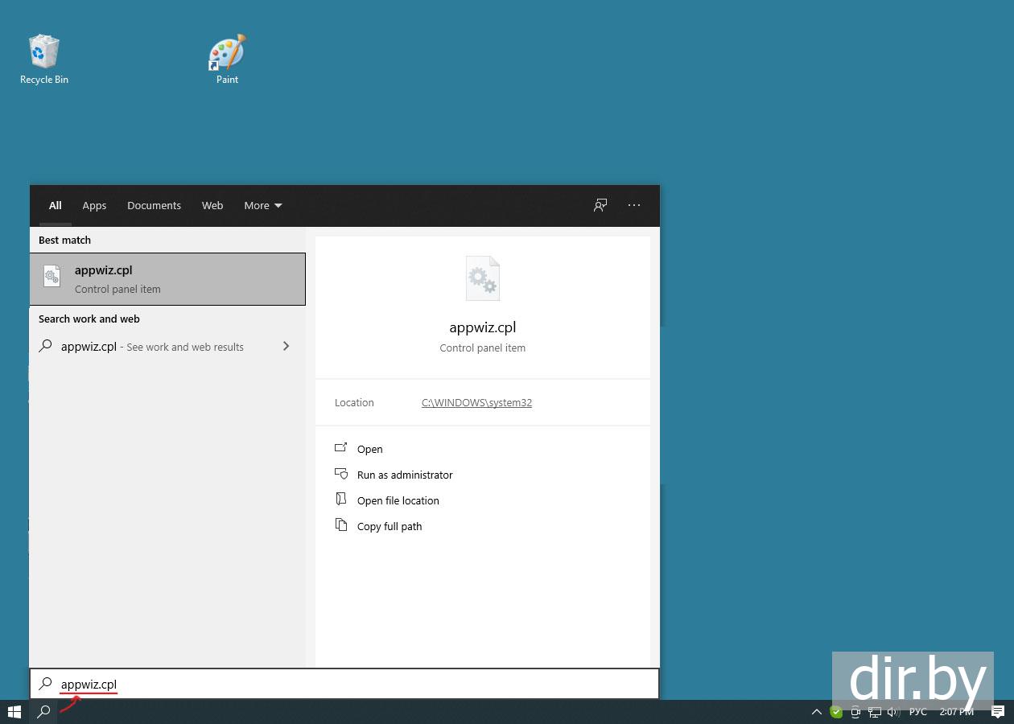Click the Run as administrator shield icon
Screen dimensions: 1014x724
pyautogui.click(x=341, y=474)
